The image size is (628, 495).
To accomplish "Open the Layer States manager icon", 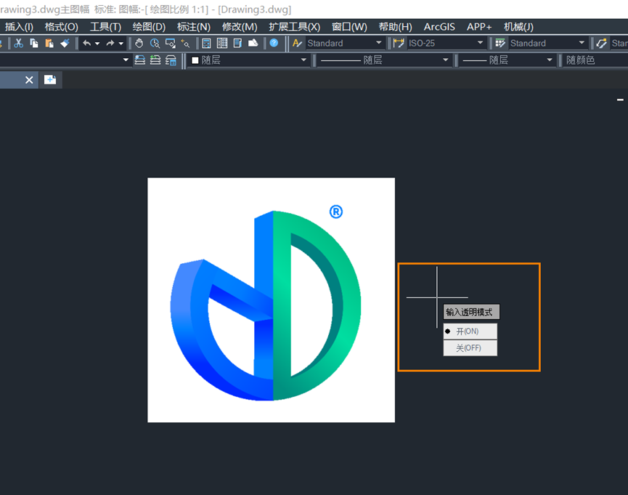I will [171, 60].
